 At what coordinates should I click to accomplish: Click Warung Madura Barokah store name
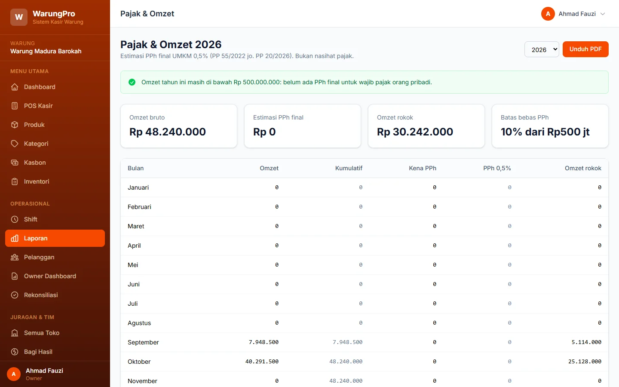46,51
